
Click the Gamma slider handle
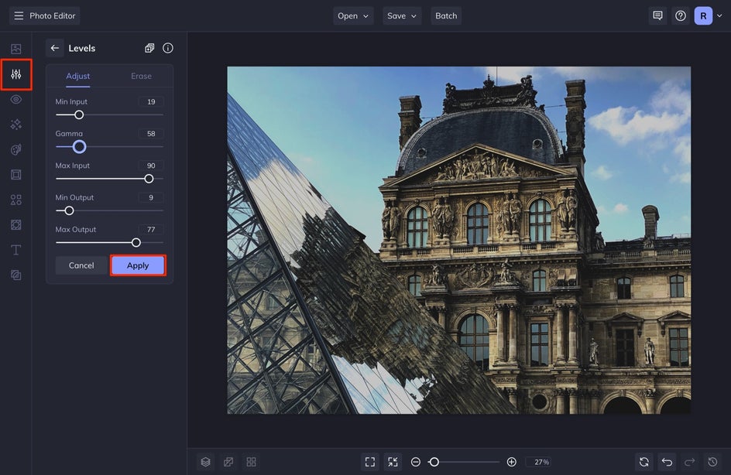click(80, 147)
